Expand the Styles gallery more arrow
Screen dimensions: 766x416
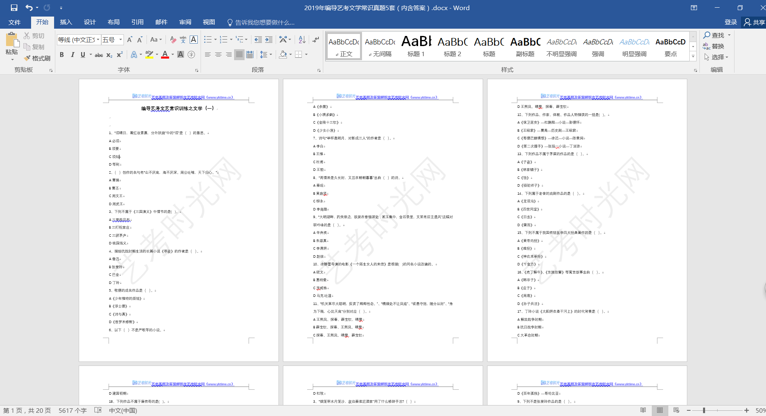(693, 57)
